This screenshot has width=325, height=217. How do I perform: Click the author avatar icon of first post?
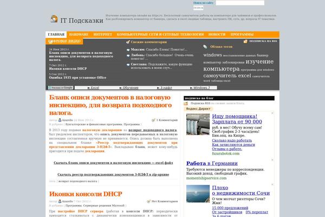[60, 120]
